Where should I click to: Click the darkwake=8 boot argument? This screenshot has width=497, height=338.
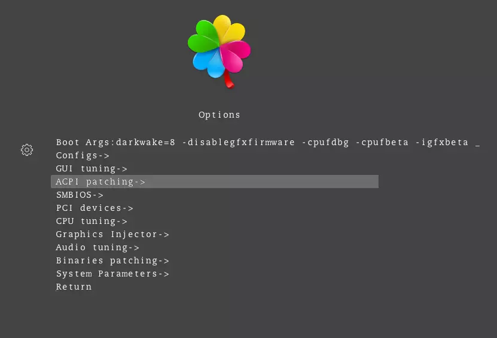click(146, 143)
